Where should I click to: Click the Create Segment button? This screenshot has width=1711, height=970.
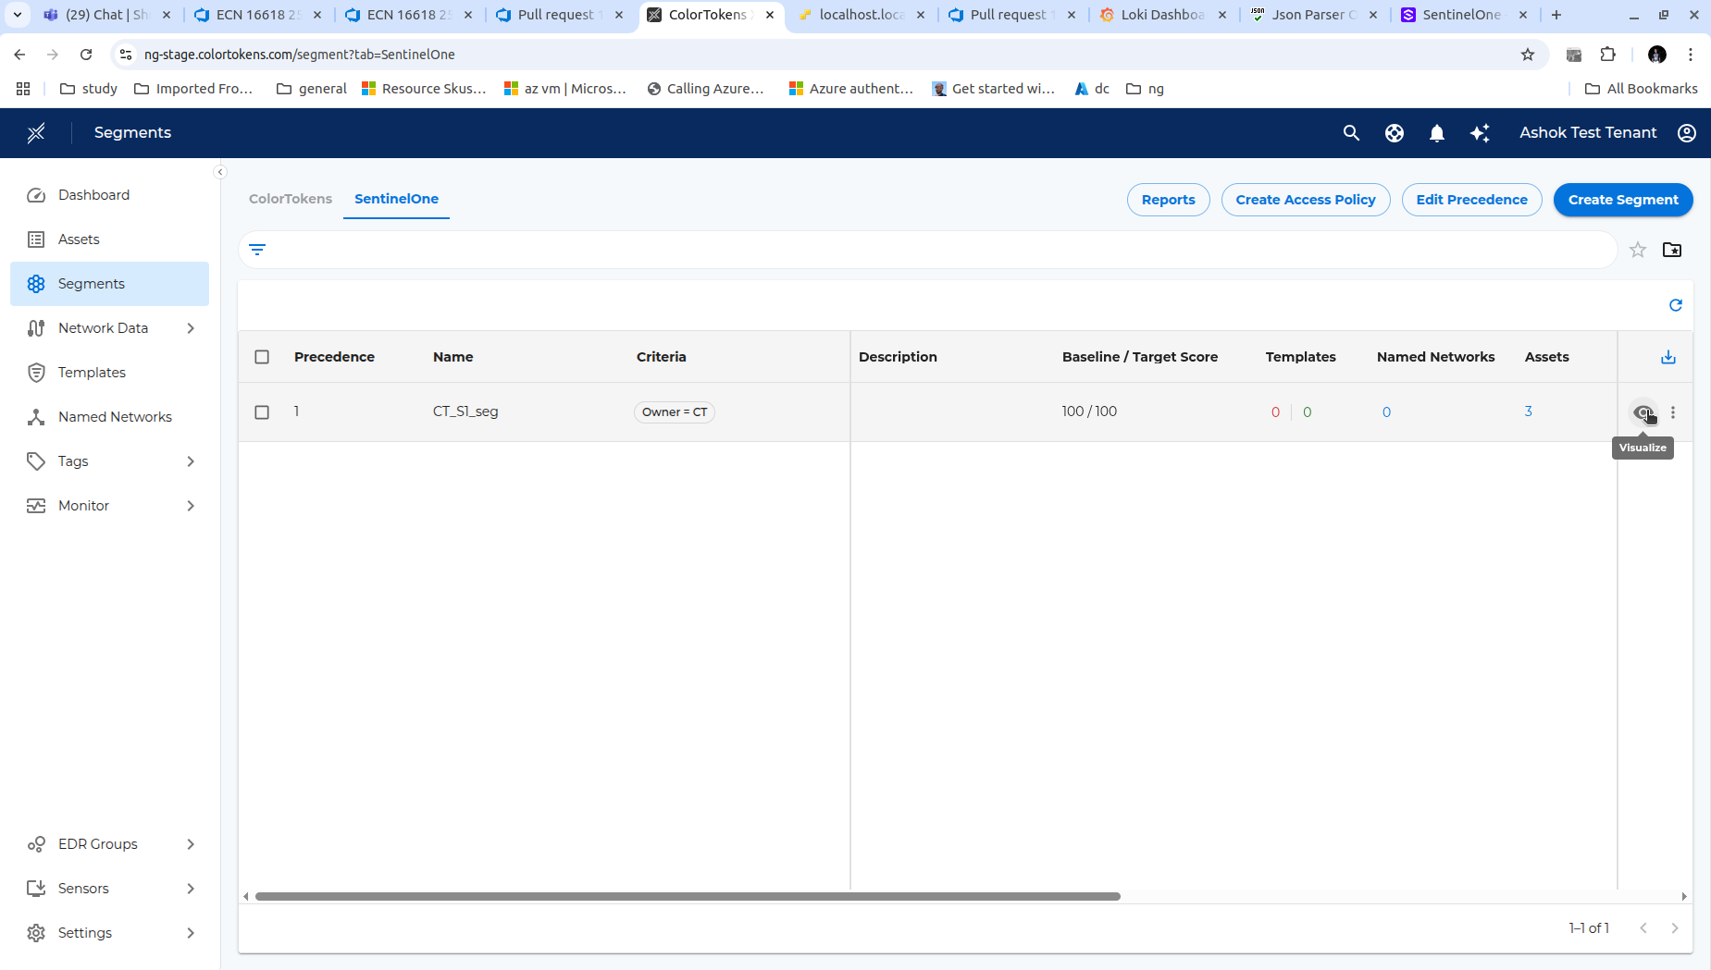coord(1622,200)
